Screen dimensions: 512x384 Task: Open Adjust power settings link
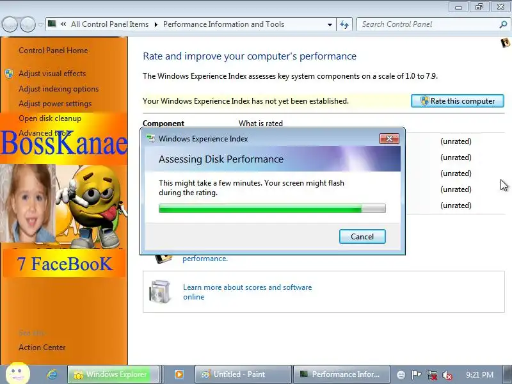tap(55, 104)
